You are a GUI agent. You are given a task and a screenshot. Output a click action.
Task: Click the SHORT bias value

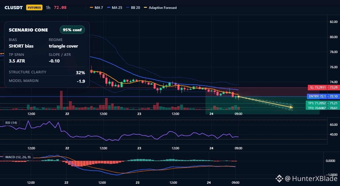click(21, 46)
